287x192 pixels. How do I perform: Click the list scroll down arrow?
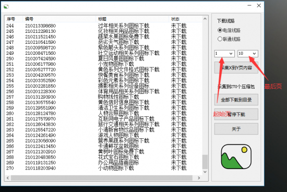tap(205, 172)
